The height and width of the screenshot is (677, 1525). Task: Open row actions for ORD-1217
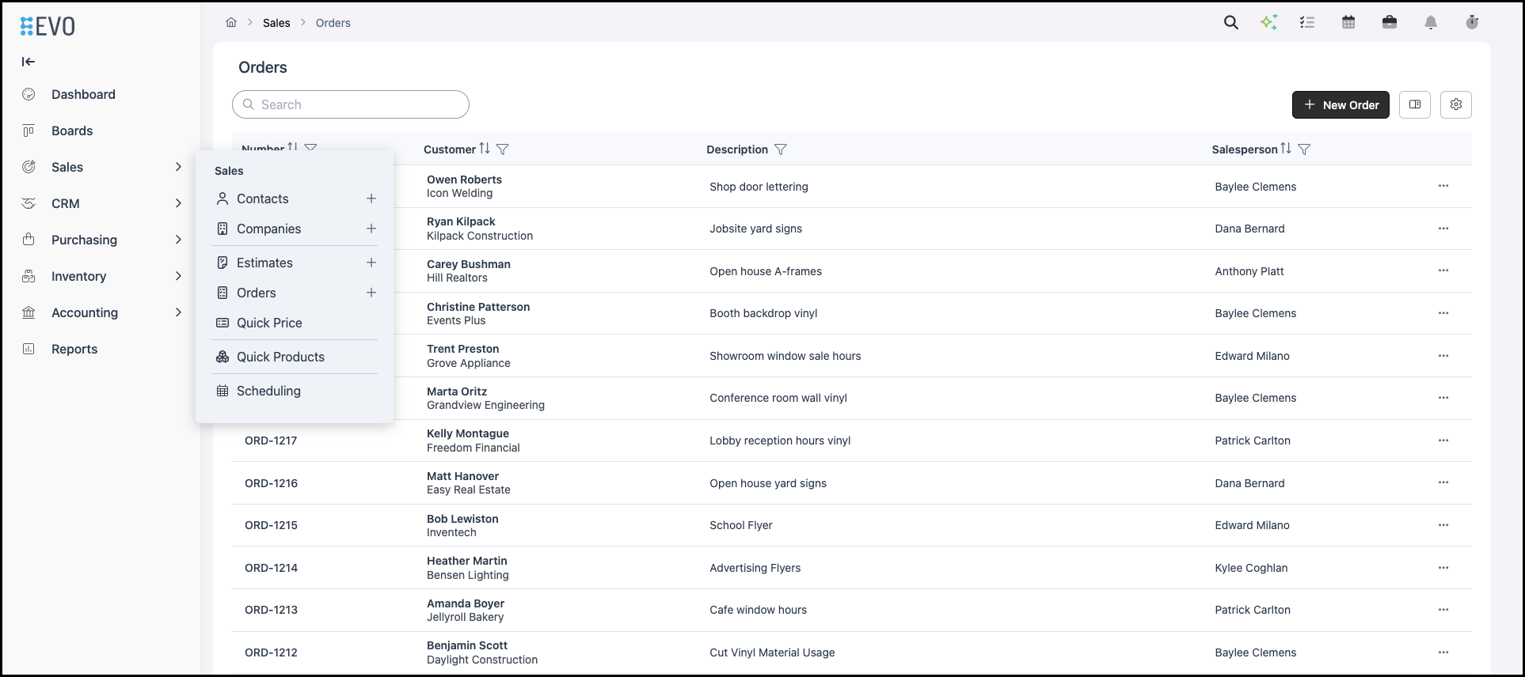click(1443, 441)
